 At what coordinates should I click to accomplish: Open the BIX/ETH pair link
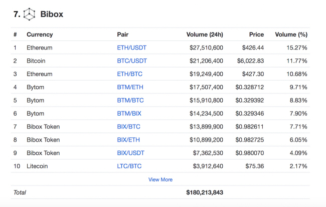pyautogui.click(x=128, y=140)
